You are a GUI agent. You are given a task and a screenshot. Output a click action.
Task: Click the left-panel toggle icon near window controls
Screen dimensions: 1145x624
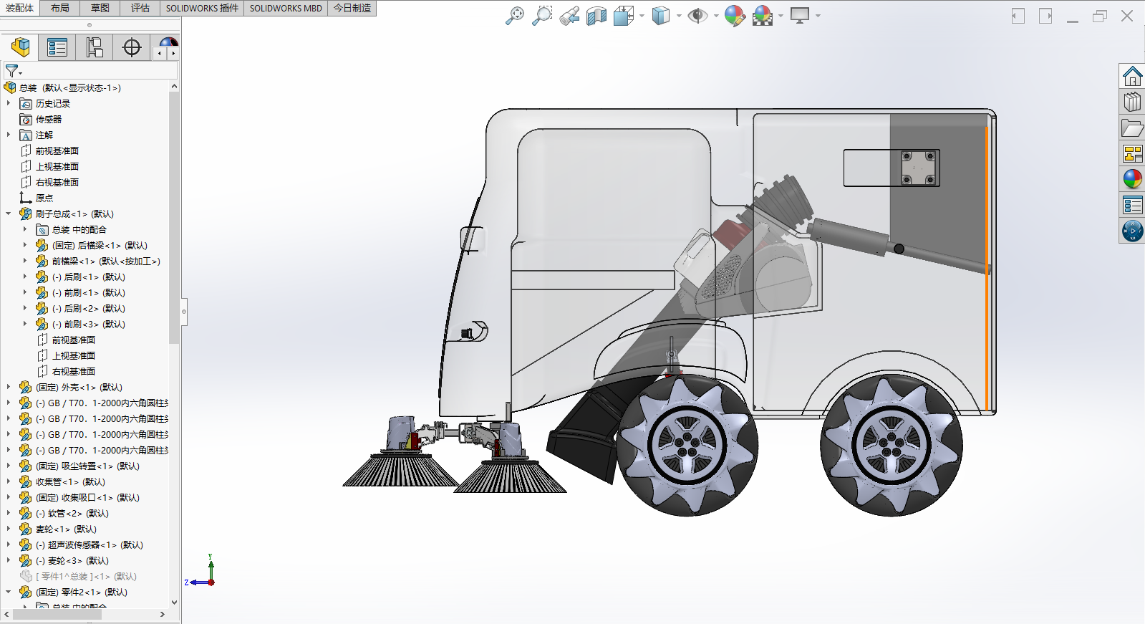(x=1018, y=16)
